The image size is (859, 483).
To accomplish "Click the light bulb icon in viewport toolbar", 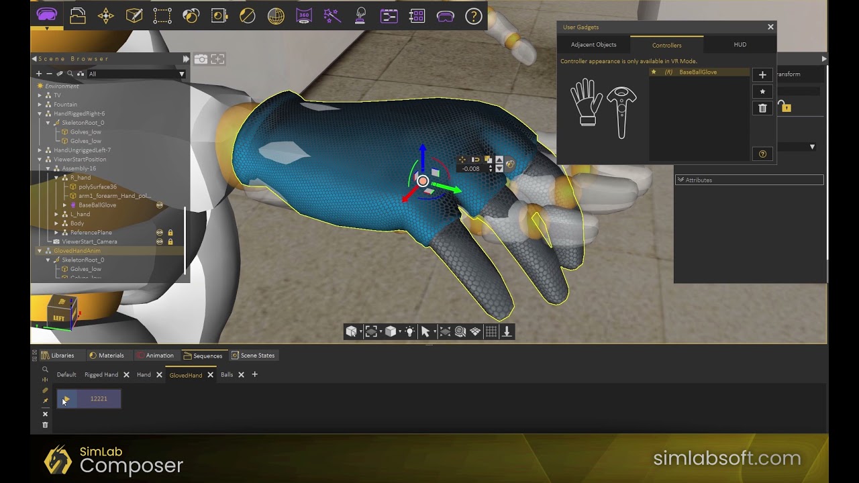I will (410, 331).
